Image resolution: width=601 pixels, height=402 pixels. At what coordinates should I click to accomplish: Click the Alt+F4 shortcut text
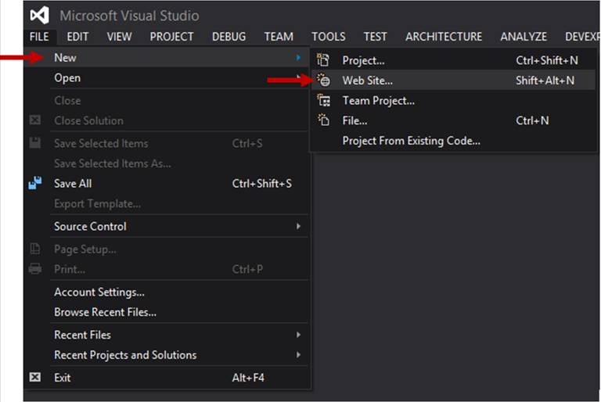tap(248, 378)
